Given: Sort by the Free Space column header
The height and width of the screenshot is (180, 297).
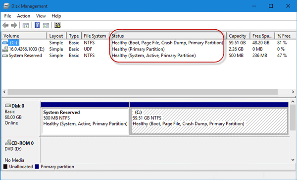Looking at the screenshot, I should click(262, 36).
